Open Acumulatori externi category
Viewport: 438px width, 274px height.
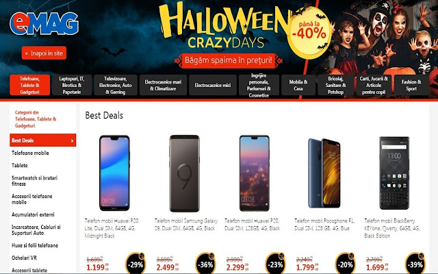click(x=33, y=214)
